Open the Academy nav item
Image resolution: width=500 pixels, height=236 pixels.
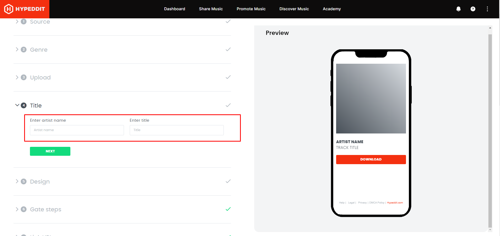coord(332,9)
